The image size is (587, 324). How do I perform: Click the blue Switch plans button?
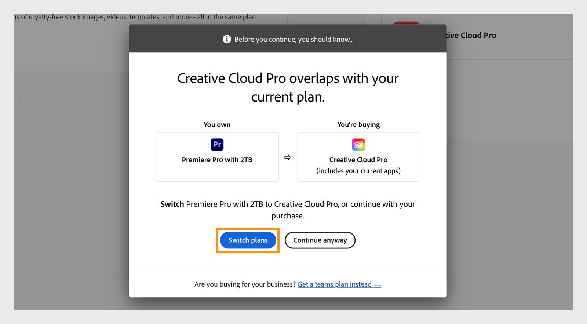coord(248,240)
